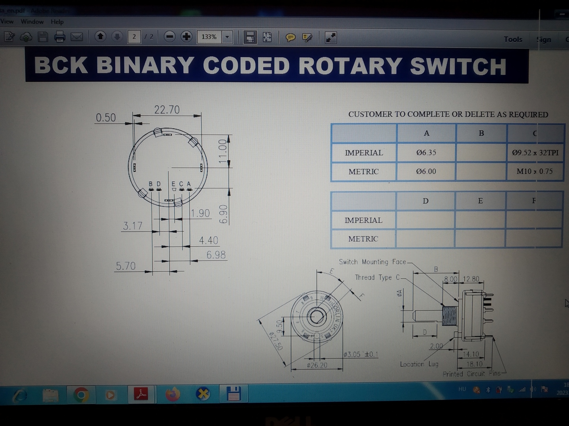Click the IMPERIAL cell Ø6.35
Viewport: 569px width, 426px height.
[426, 152]
